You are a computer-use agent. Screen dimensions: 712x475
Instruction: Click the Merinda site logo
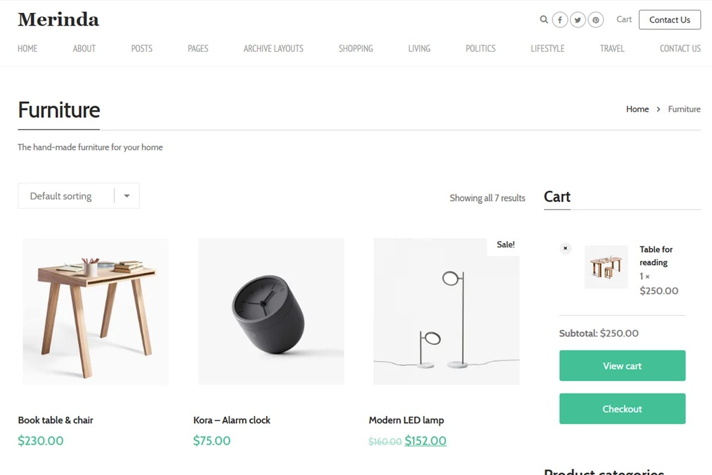click(58, 20)
